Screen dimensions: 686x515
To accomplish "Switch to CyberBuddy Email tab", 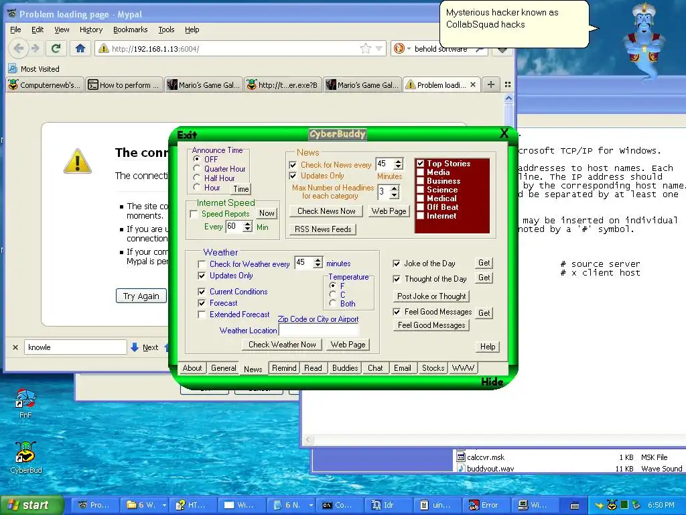I will point(402,368).
